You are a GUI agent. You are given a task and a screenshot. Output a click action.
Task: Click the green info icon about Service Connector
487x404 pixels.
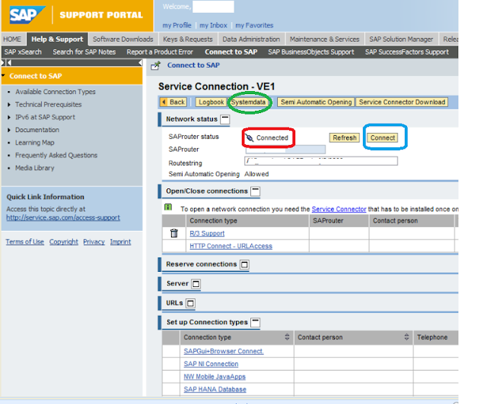[168, 207]
